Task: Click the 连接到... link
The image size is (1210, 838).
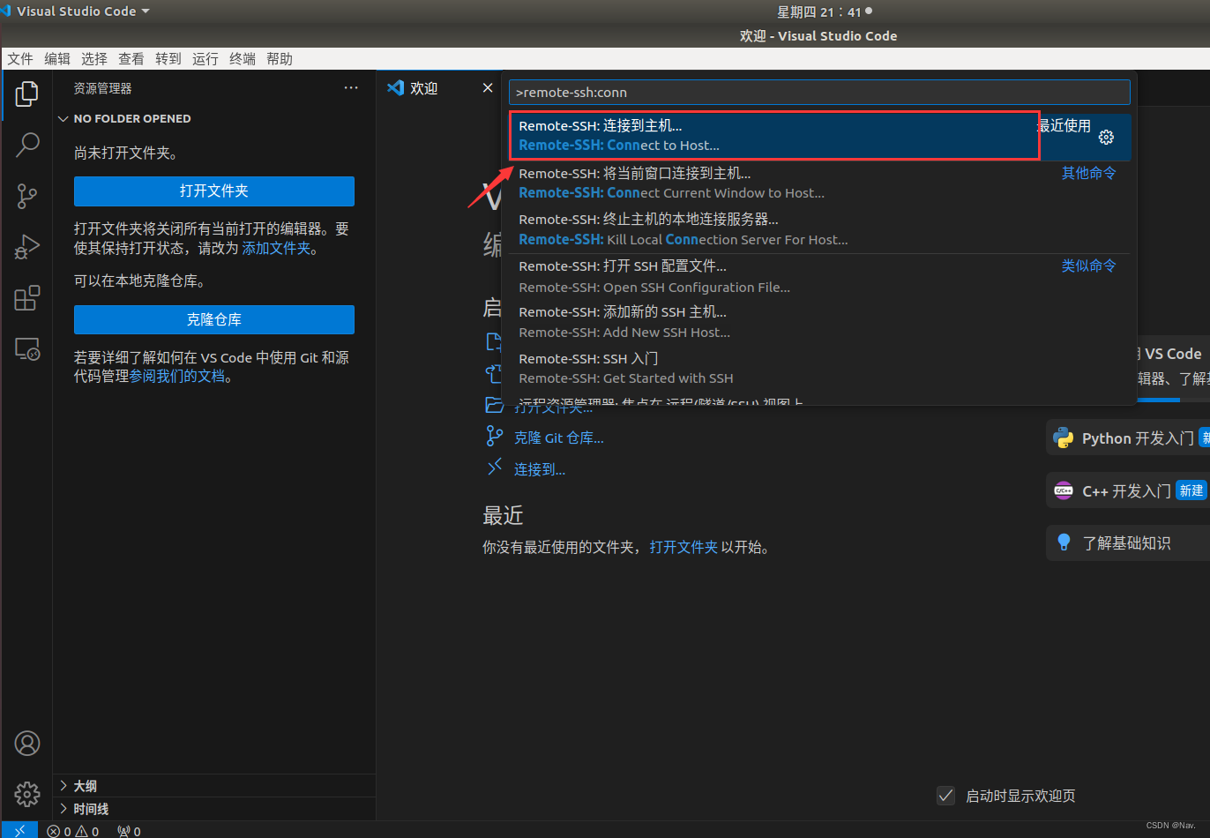Action: click(540, 469)
